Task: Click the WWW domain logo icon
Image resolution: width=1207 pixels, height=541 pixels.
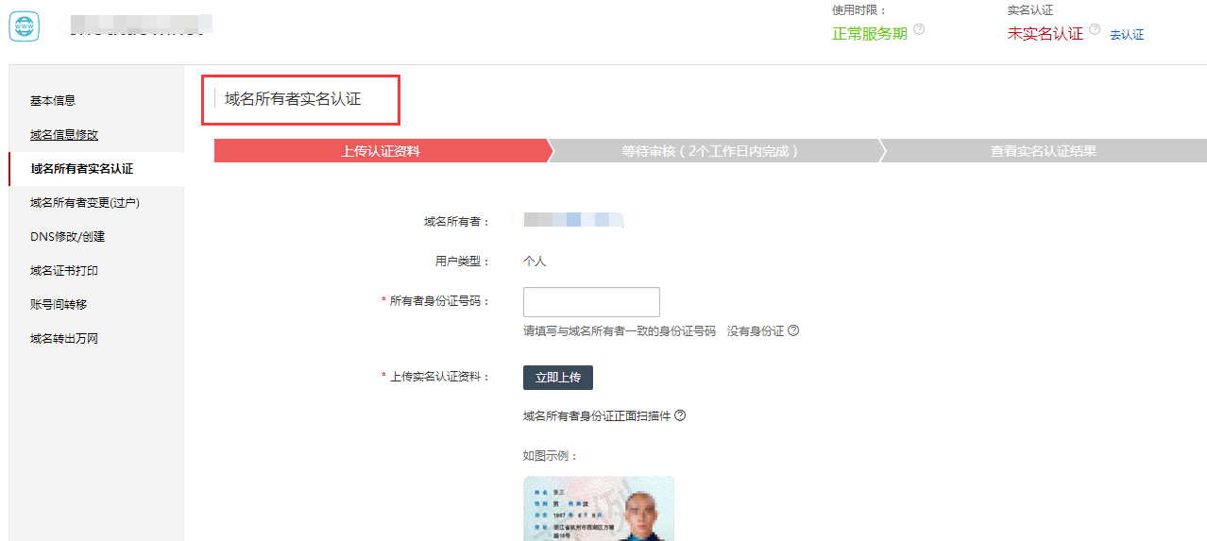Action: click(x=24, y=26)
